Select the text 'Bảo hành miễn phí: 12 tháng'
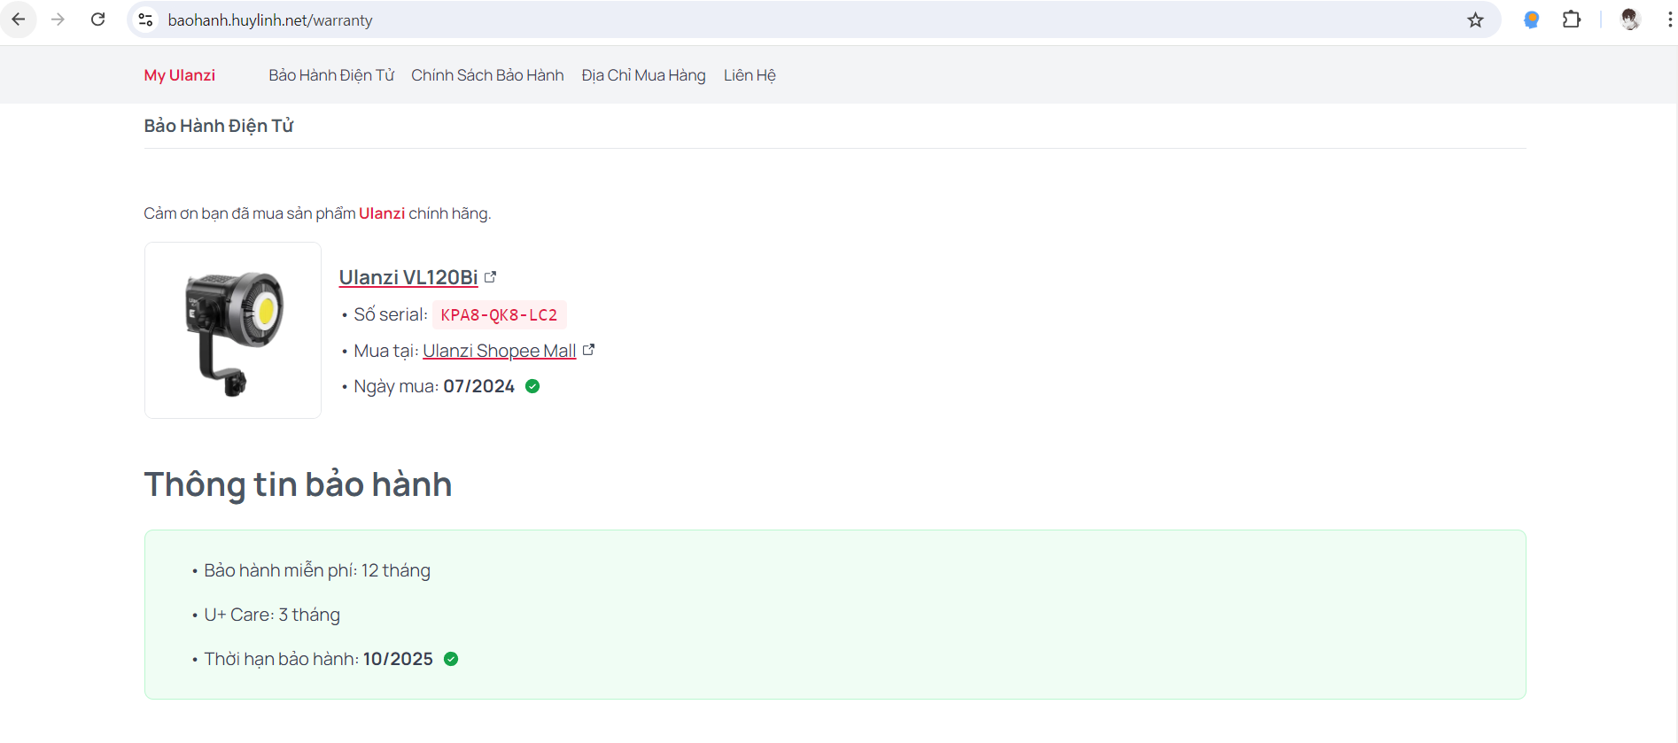Image resolution: width=1678 pixels, height=743 pixels. [x=317, y=570]
